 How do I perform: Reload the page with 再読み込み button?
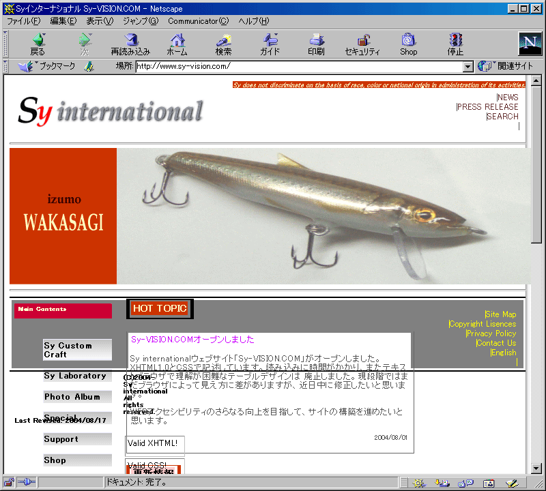[130, 44]
